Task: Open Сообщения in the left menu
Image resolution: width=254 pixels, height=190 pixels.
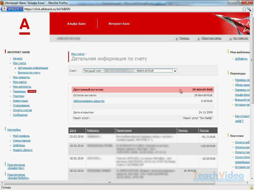Action: pyautogui.click(x=20, y=115)
